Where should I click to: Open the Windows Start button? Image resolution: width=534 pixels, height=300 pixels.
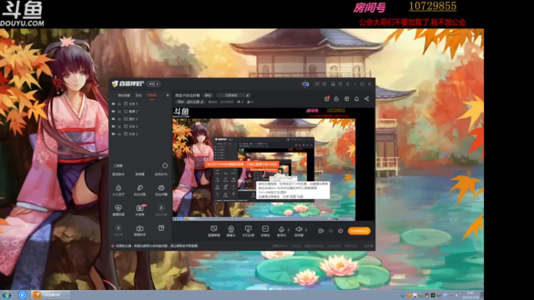[7, 295]
